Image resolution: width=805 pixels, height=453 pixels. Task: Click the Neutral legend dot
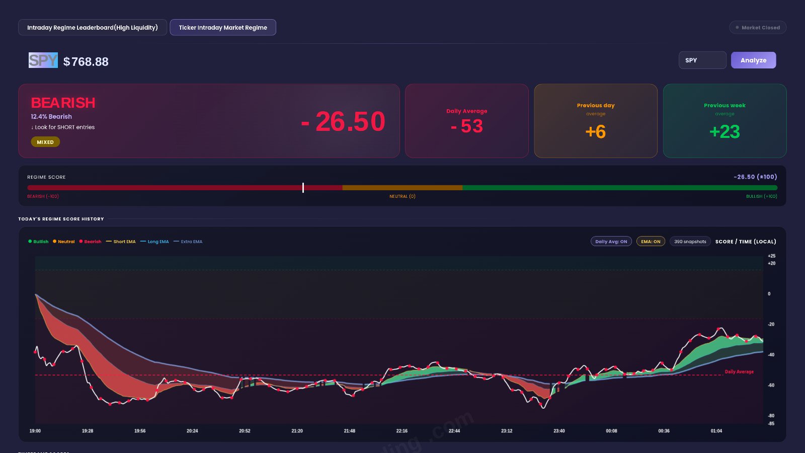(x=54, y=242)
